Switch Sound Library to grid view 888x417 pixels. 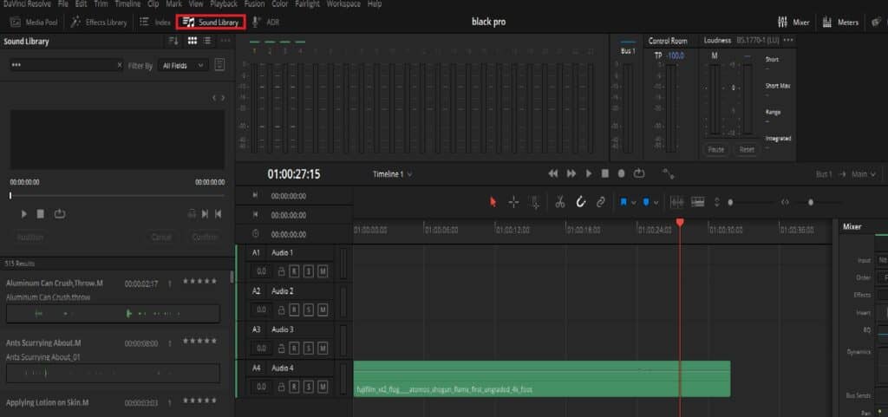pos(192,41)
